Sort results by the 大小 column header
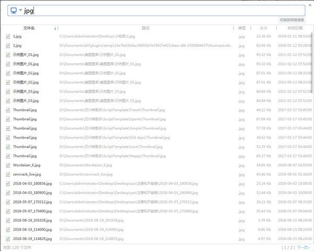The image size is (314, 251). (x=263, y=28)
